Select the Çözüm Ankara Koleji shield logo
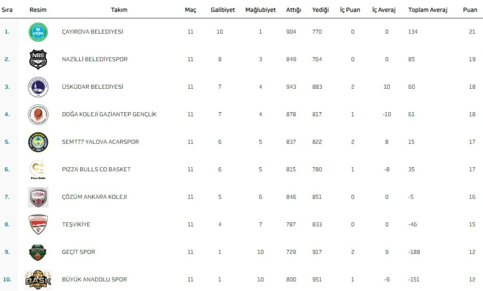The height and width of the screenshot is (291, 483). tap(38, 197)
